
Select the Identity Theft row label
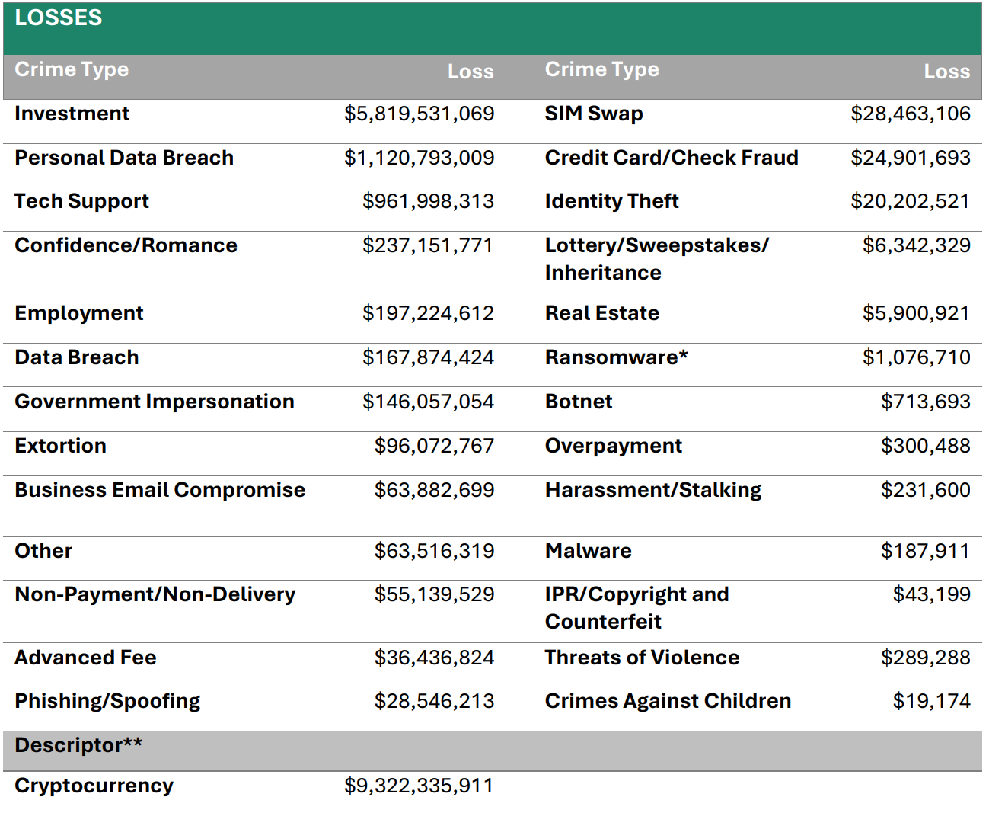point(612,202)
